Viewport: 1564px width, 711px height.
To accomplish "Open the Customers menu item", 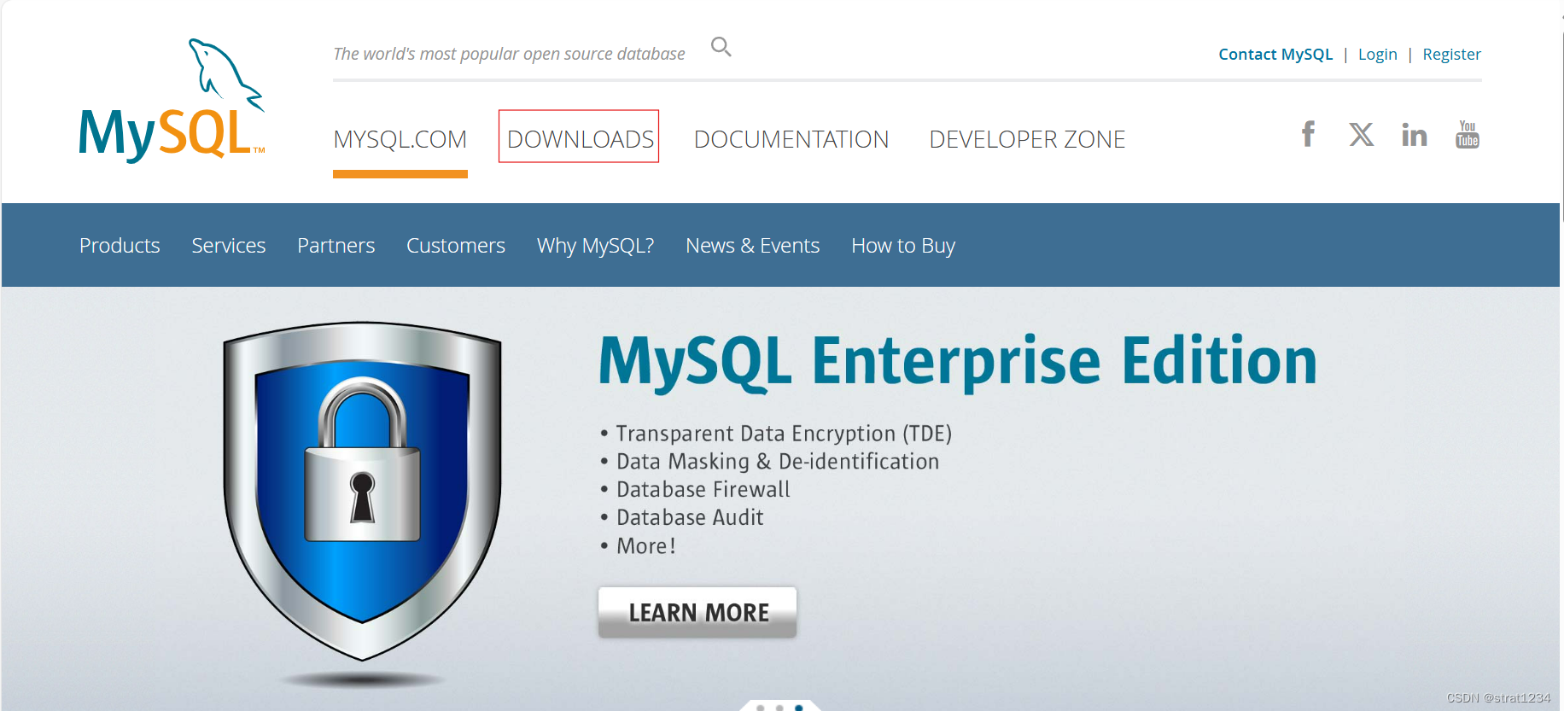I will tap(456, 246).
